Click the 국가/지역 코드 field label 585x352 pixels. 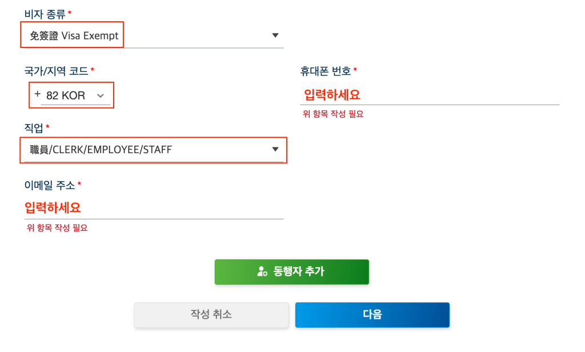pos(55,71)
